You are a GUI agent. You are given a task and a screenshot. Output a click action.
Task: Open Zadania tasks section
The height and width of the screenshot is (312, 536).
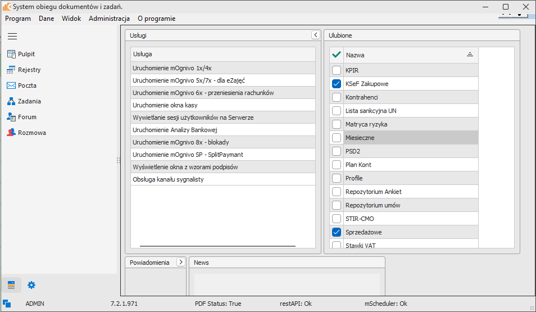pos(24,101)
